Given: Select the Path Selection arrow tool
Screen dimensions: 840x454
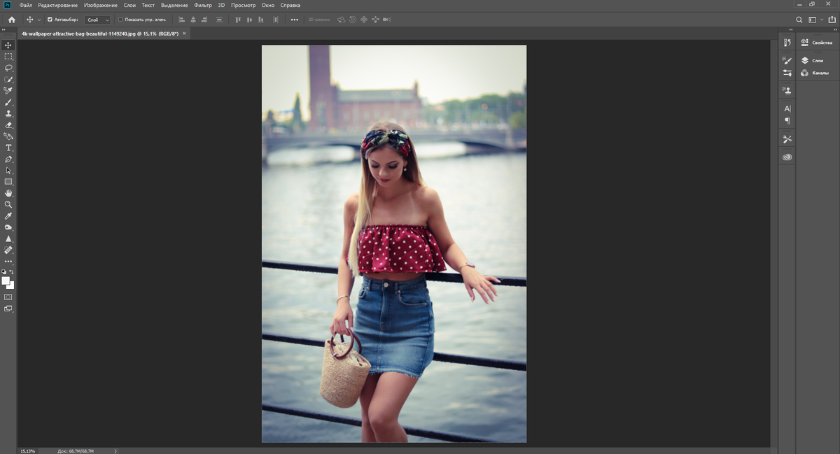Looking at the screenshot, I should tap(8, 171).
